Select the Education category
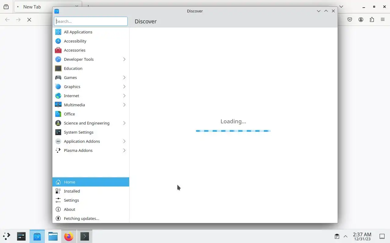Viewport: 390px width, 243px height. [91, 68]
